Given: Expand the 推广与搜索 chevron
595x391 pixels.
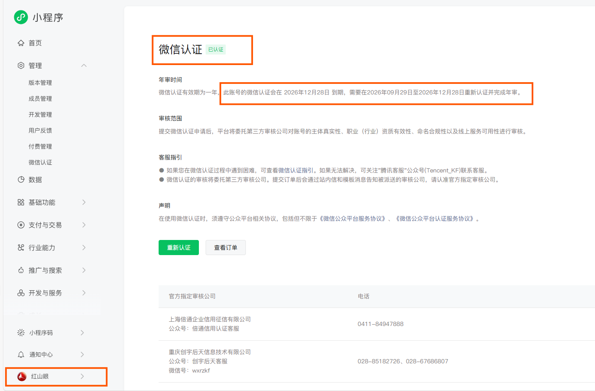Looking at the screenshot, I should [x=84, y=270].
